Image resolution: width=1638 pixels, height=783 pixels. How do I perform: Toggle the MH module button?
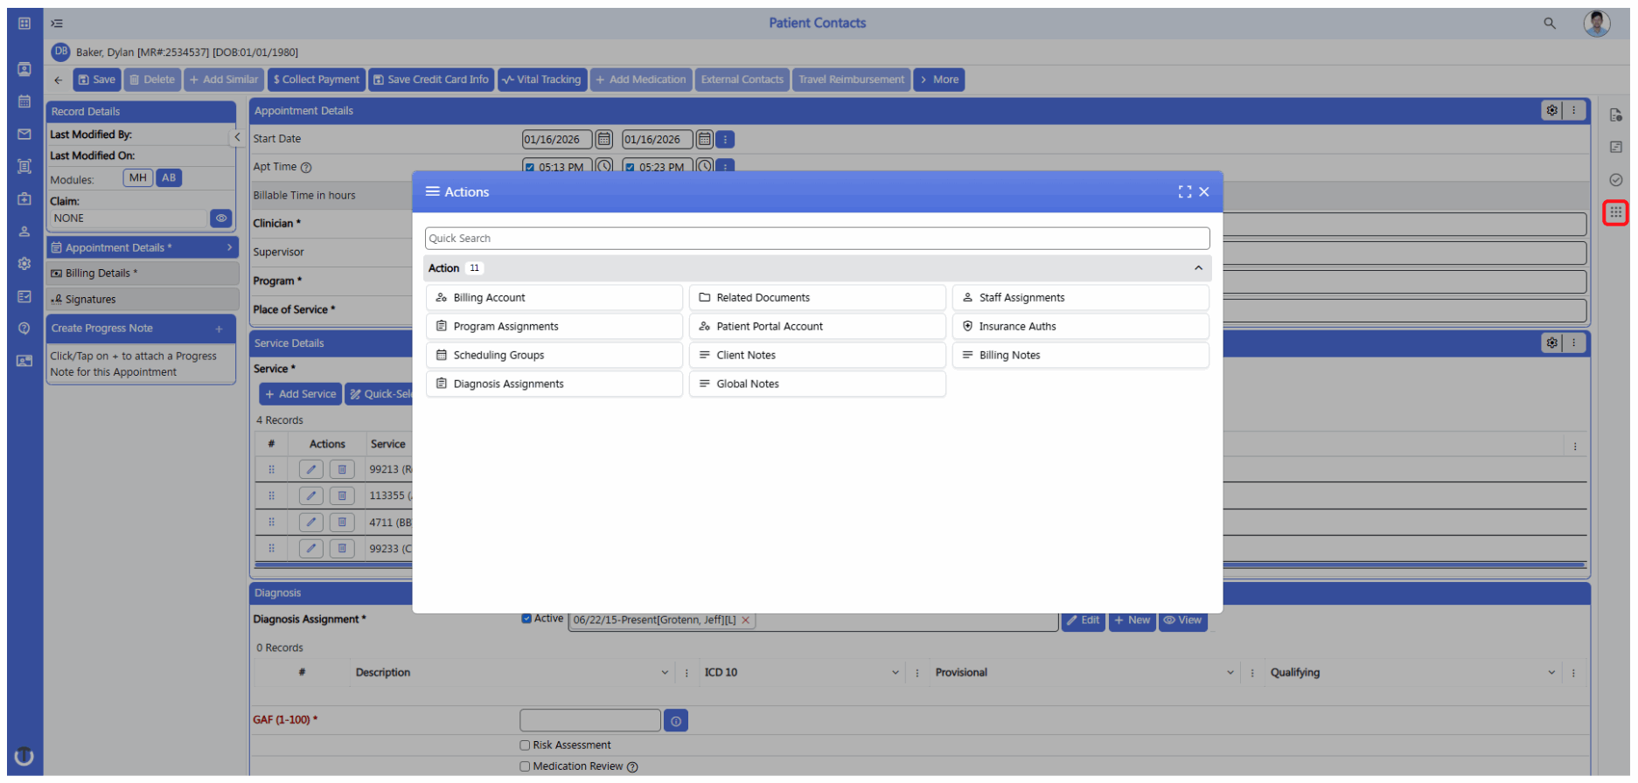(138, 178)
